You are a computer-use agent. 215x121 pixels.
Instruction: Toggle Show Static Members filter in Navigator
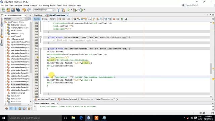(15, 108)
